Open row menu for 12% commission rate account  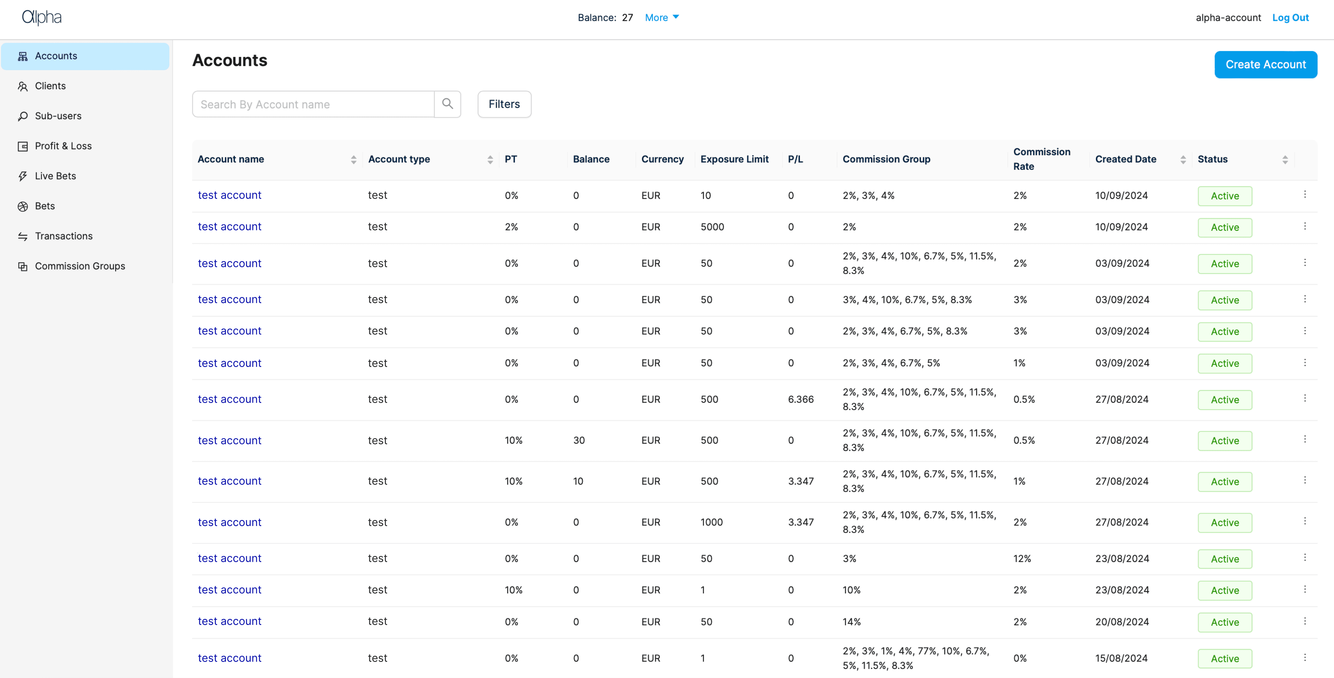[x=1304, y=558]
